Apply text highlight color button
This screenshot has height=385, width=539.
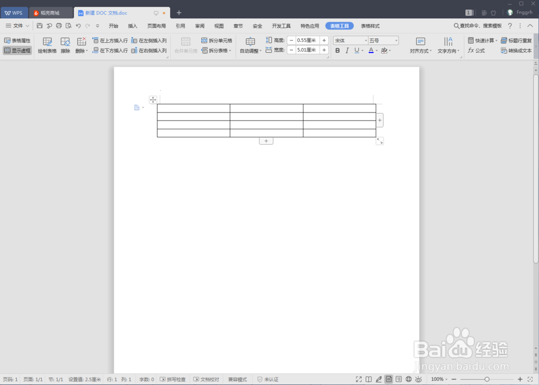[x=384, y=51]
